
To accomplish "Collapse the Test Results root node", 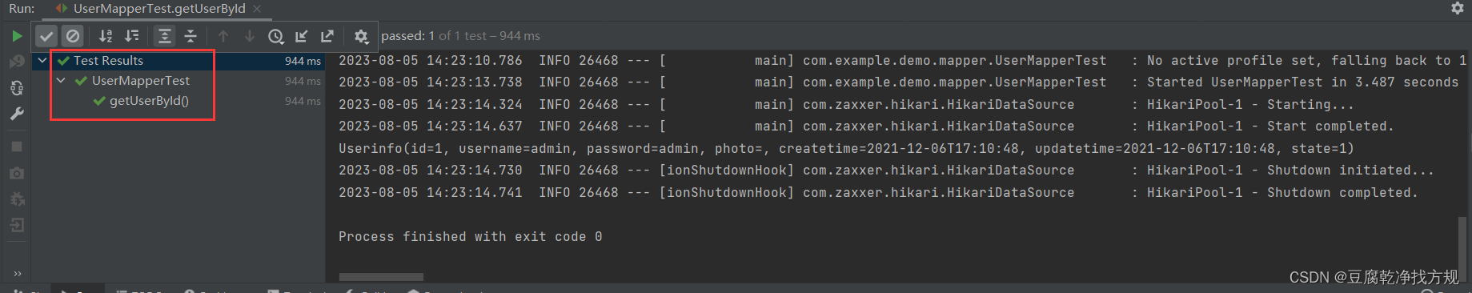I will click(x=42, y=60).
